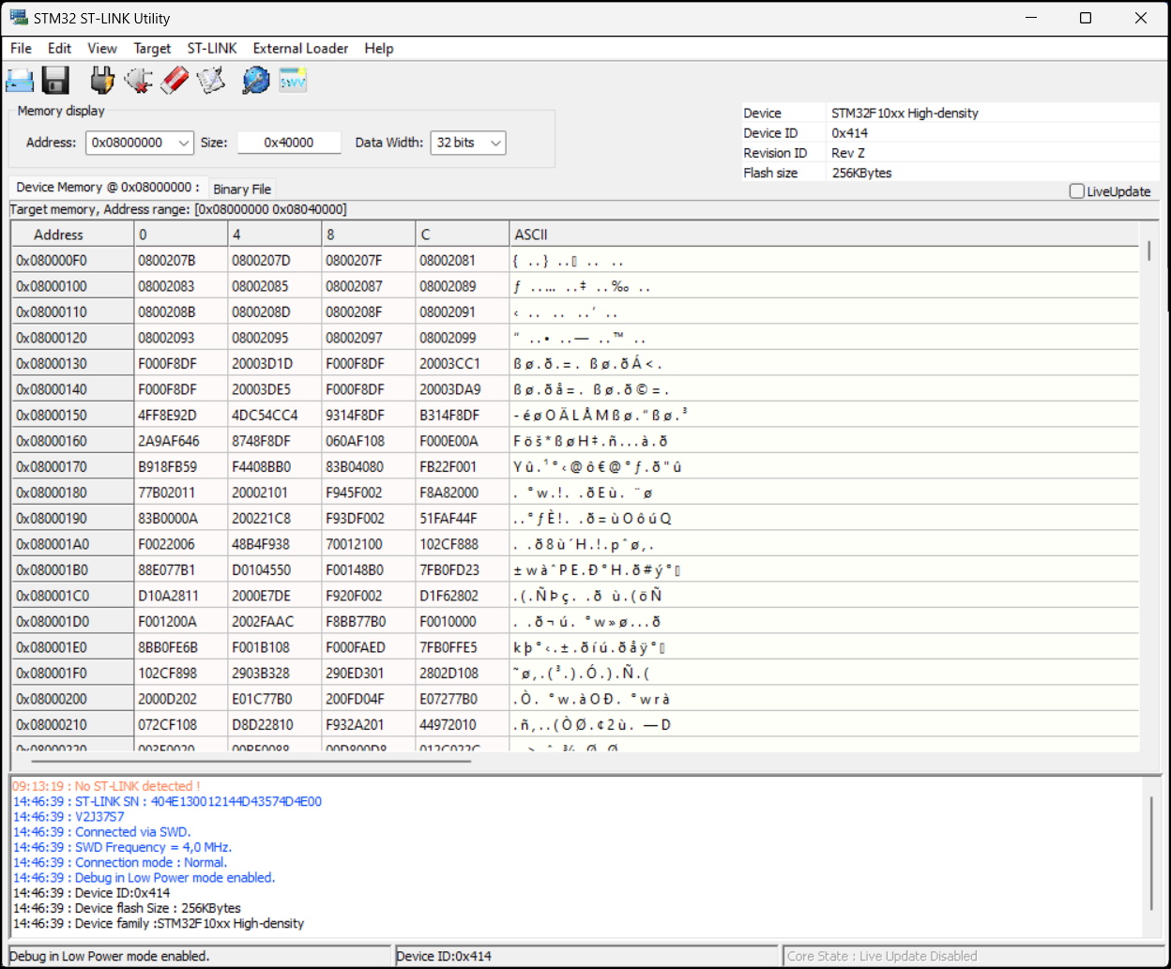Screen dimensions: 1171x969
Task: Select memory cell 4DC54CC4
Action: (x=274, y=416)
